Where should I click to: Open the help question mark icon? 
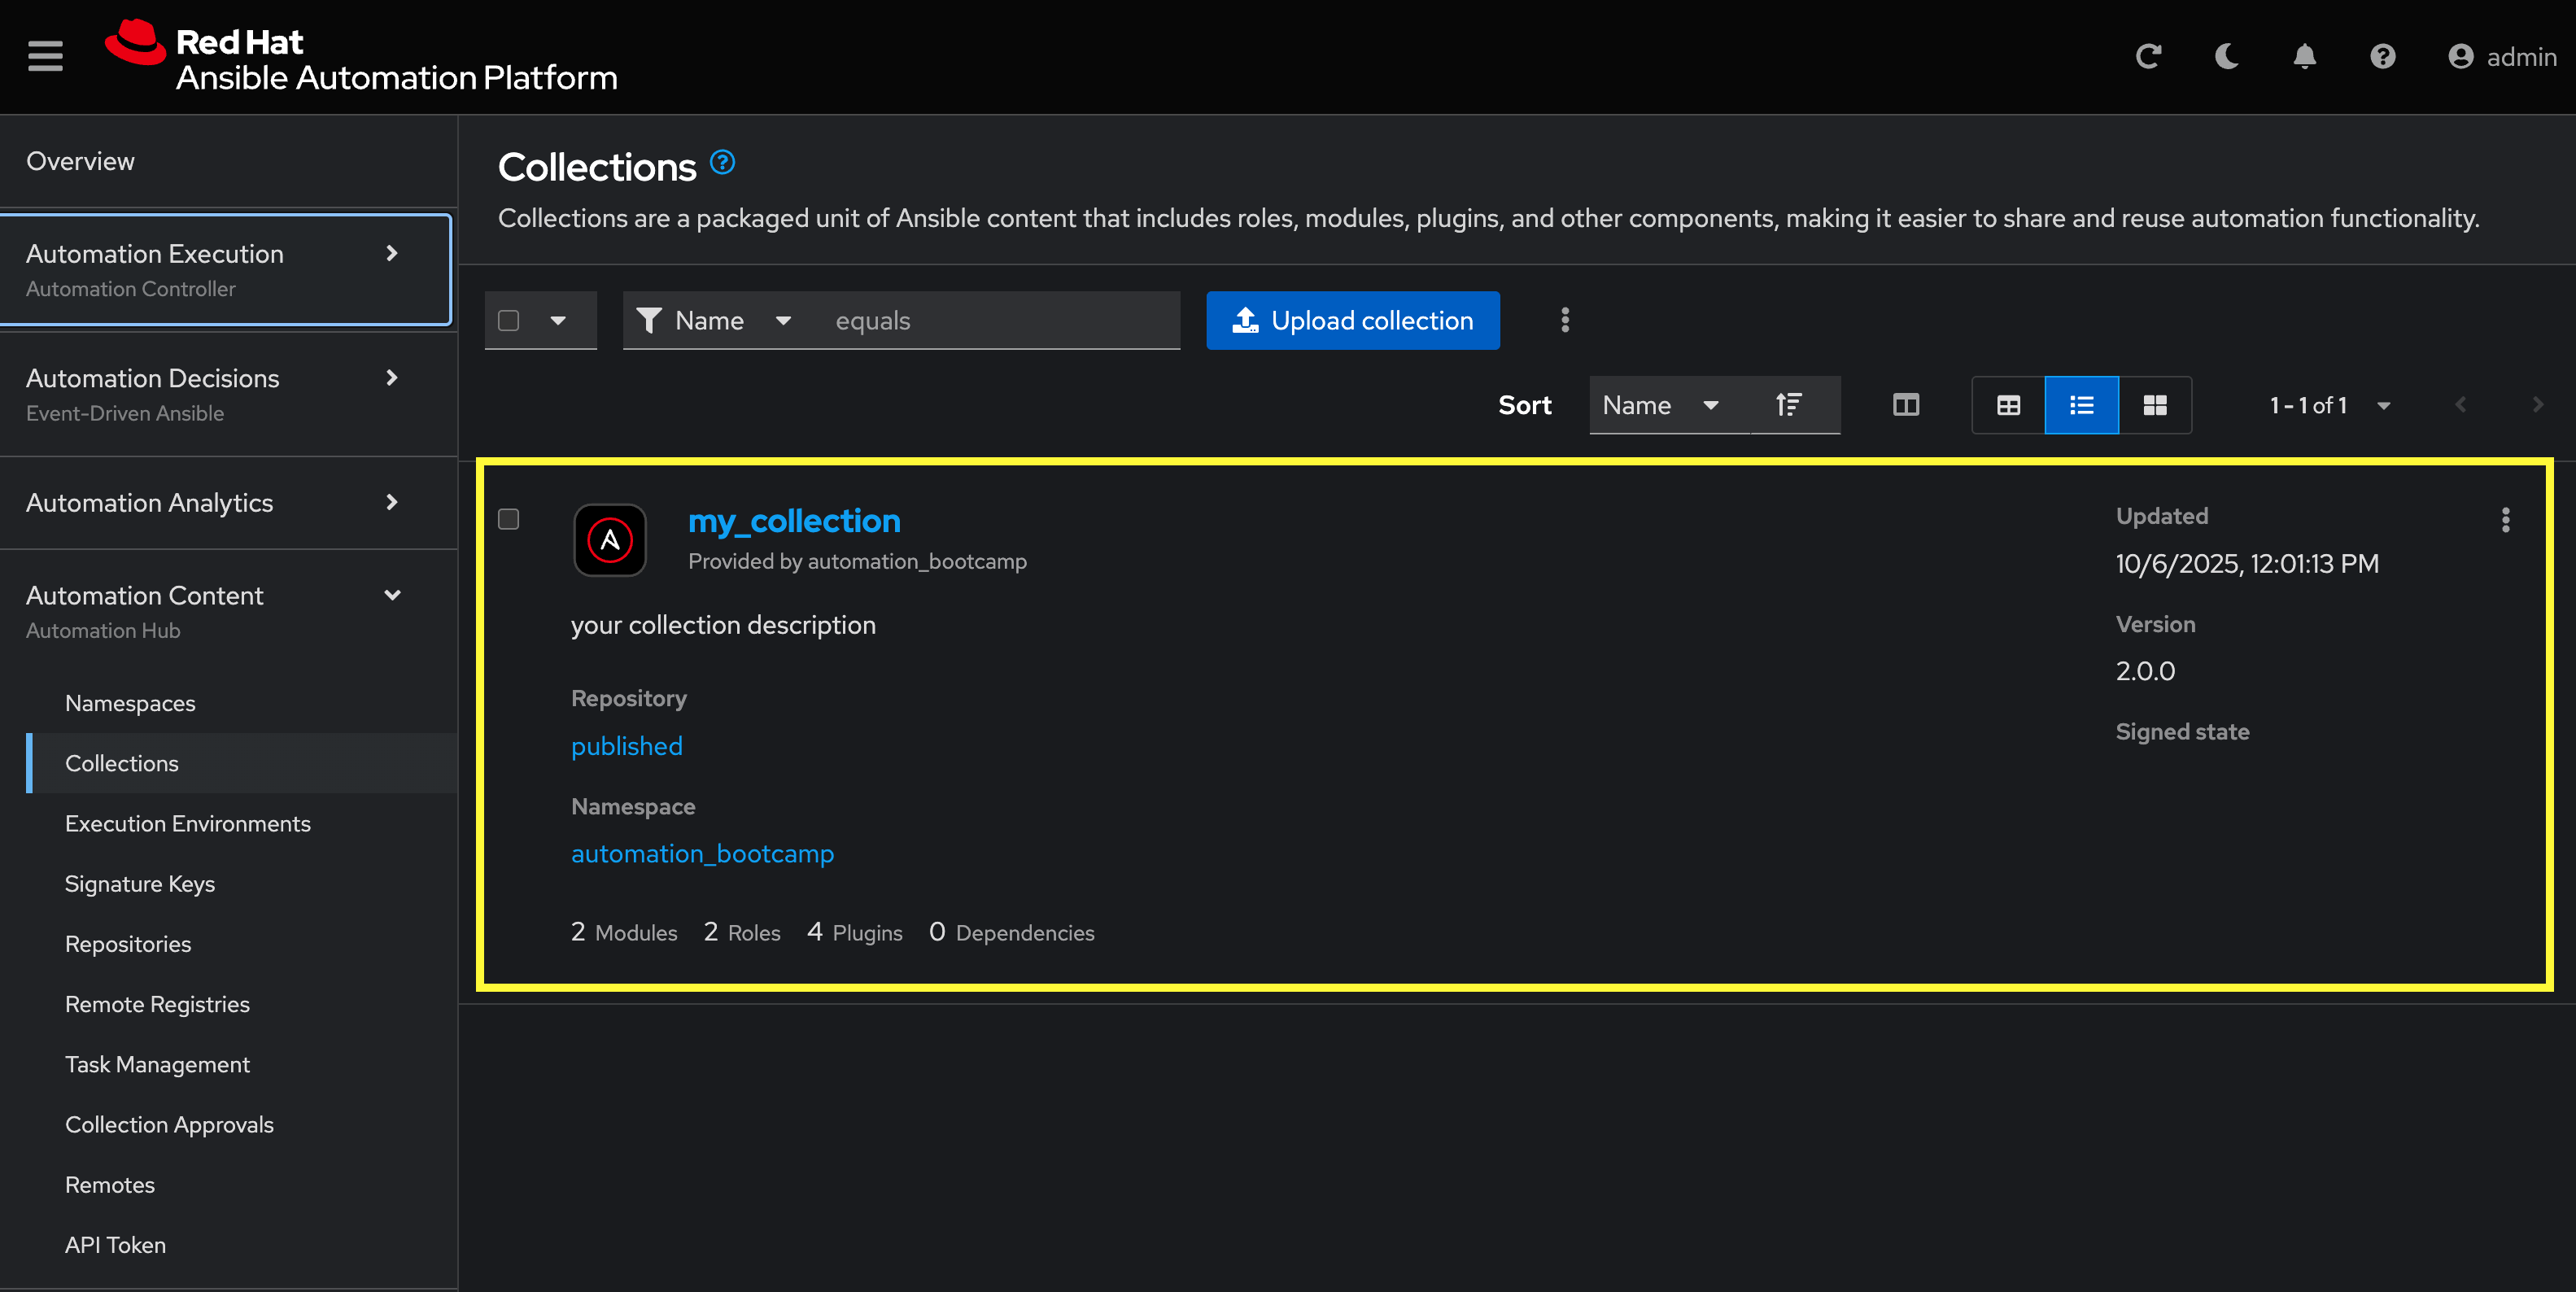coord(2382,56)
